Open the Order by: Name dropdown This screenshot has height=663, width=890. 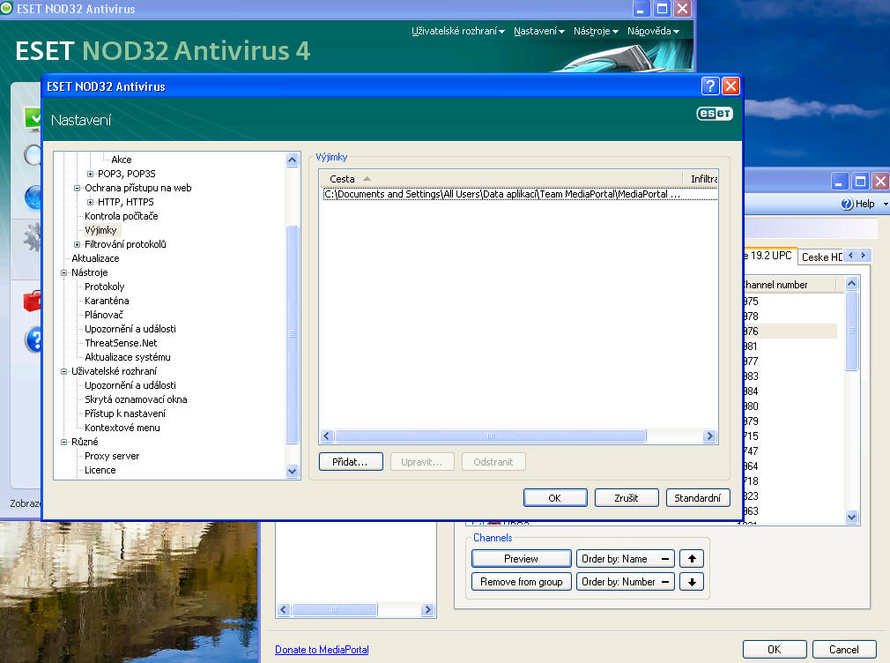[x=626, y=559]
